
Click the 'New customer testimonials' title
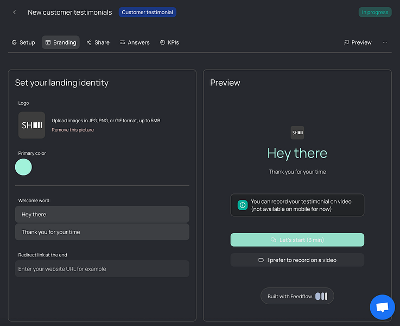[69, 12]
